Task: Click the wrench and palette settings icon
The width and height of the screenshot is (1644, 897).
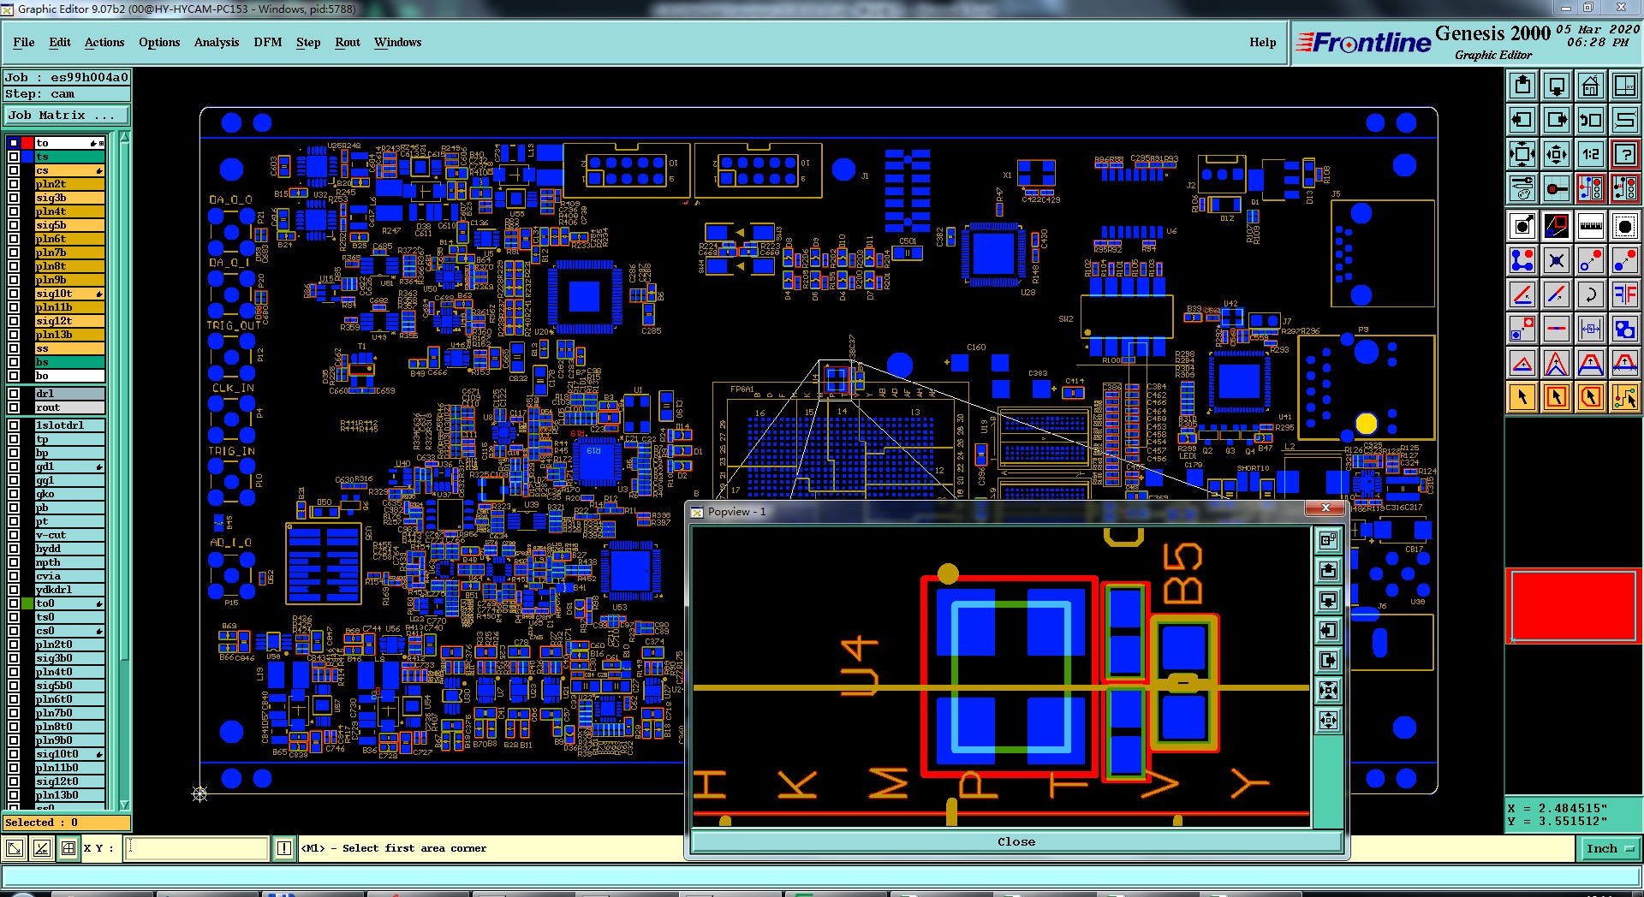Action: tap(1522, 188)
